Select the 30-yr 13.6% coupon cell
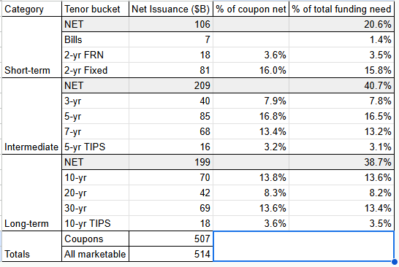The width and height of the screenshot is (399, 267). (x=251, y=208)
